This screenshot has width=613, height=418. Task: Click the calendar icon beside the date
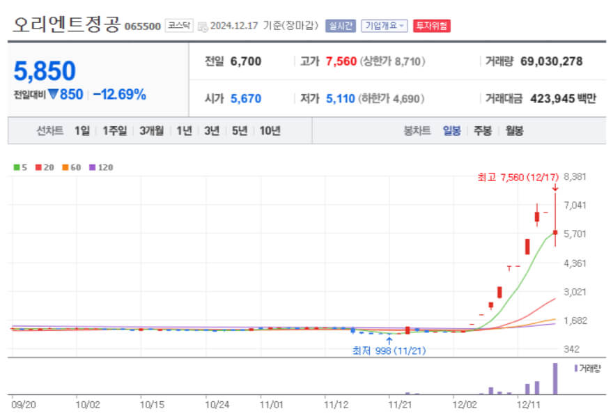pos(203,26)
